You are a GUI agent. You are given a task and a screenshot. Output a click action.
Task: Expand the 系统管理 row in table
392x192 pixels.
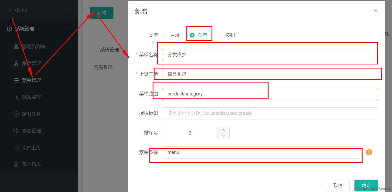click(96, 50)
